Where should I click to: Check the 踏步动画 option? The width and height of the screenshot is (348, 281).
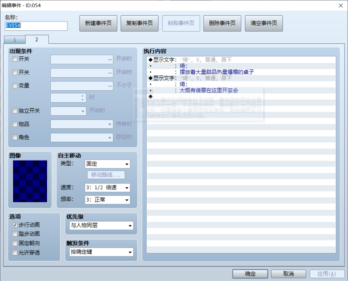tap(15, 234)
